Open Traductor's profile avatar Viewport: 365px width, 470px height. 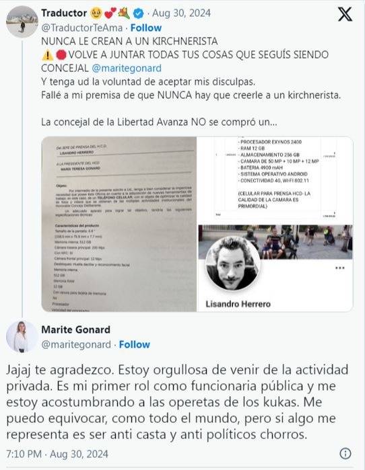[x=22, y=22]
